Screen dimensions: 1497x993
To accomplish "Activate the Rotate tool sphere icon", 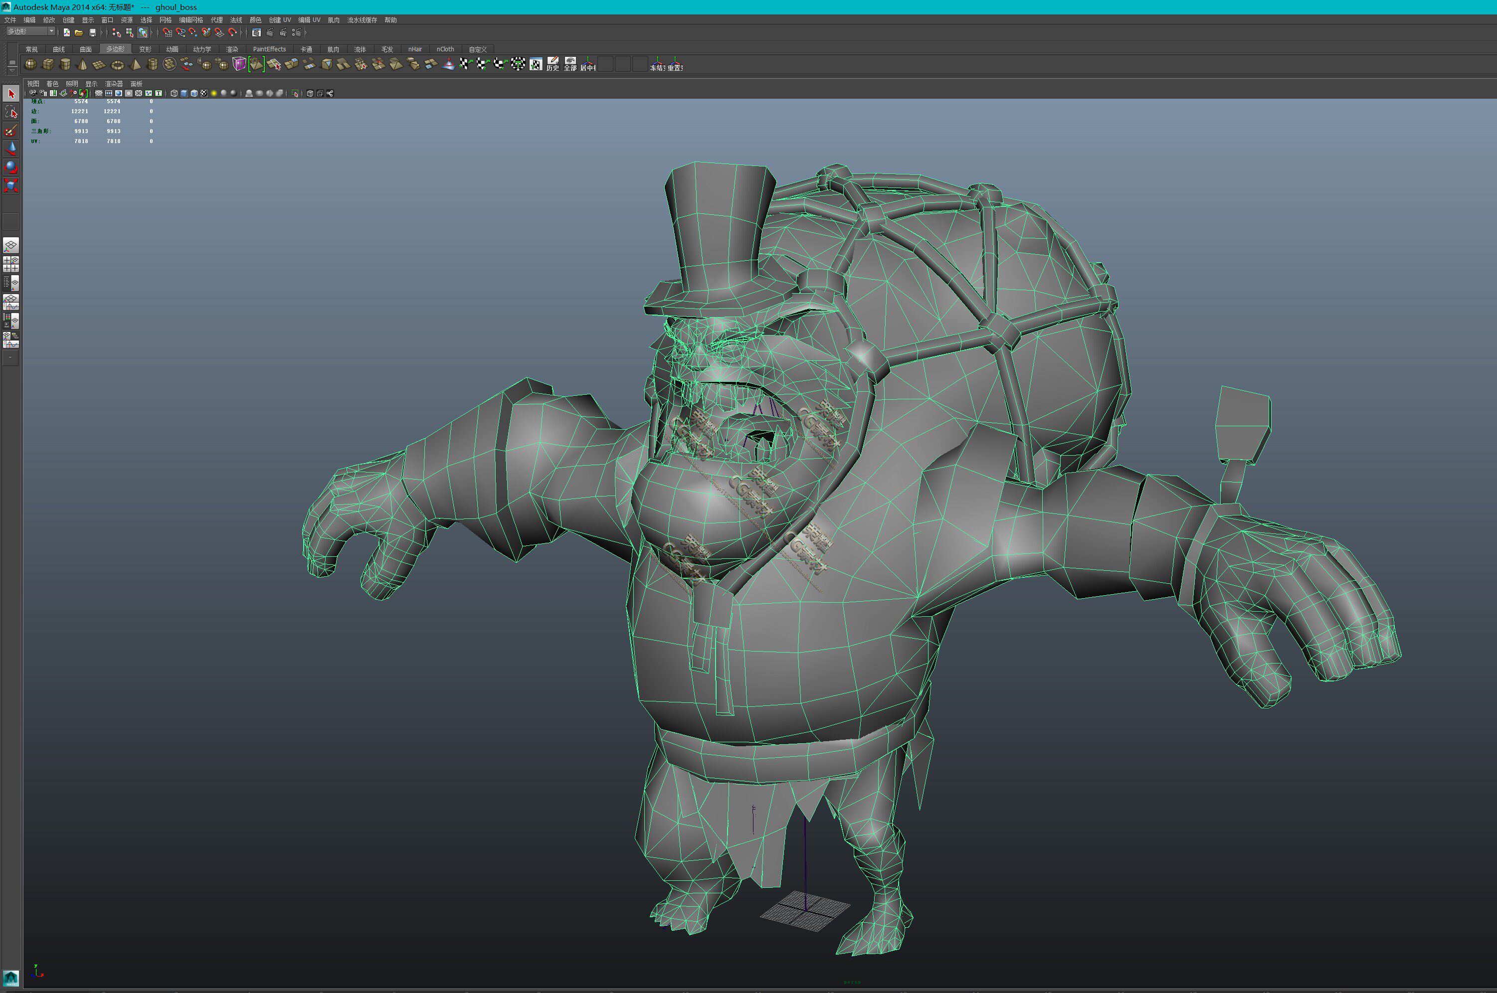I will coord(11,166).
